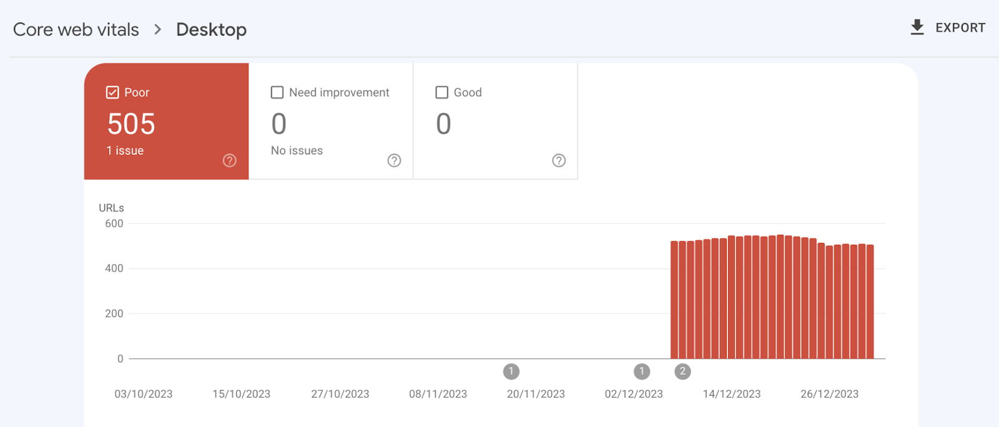Open help icon in the Good card

click(559, 160)
